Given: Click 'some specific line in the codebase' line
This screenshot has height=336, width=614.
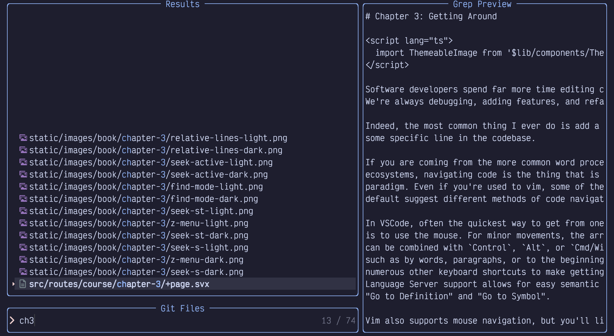Looking at the screenshot, I should (x=450, y=138).
